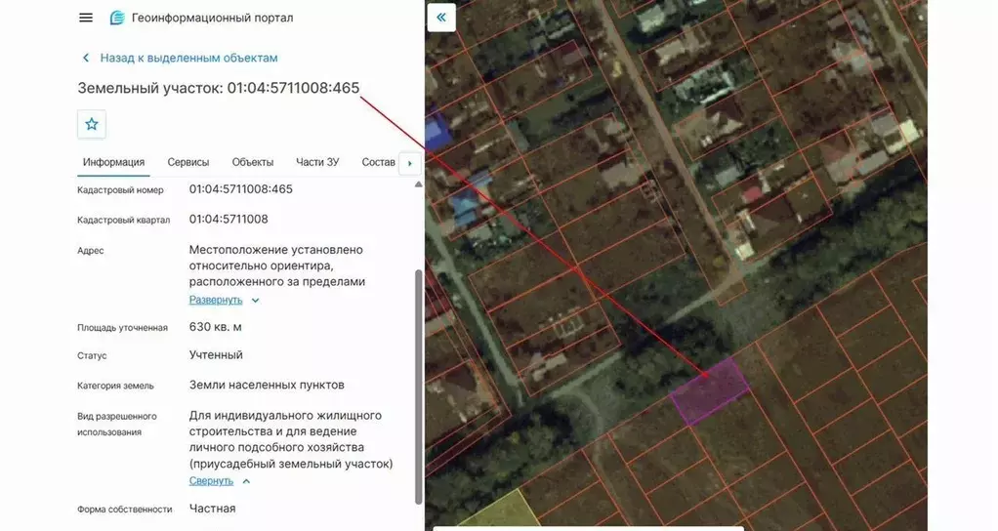Open the hamburger main menu
This screenshot has height=531, width=998.
pyautogui.click(x=86, y=18)
